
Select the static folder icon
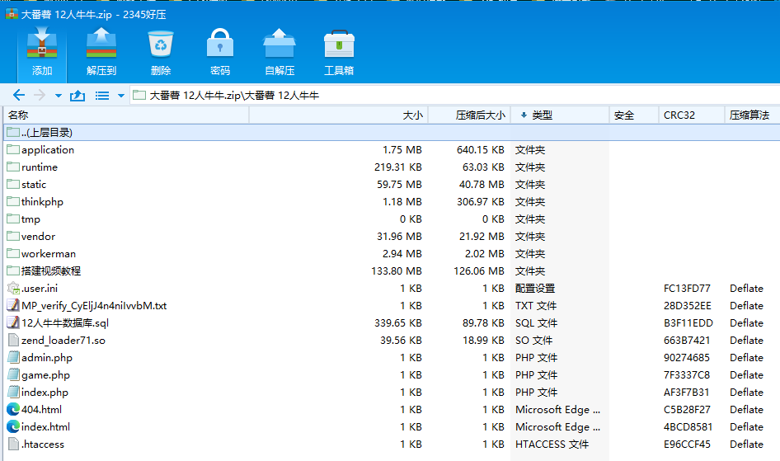[13, 184]
